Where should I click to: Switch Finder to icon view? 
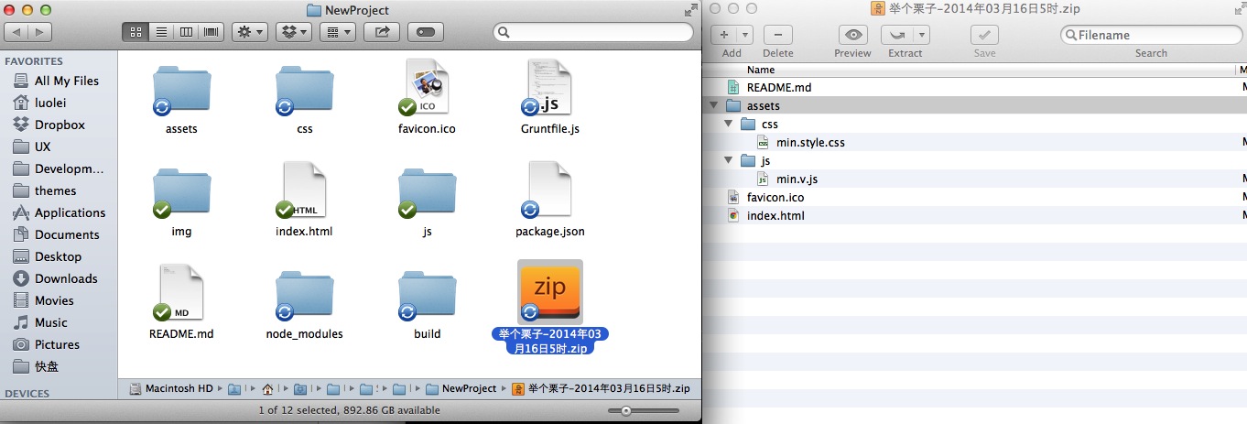[x=136, y=32]
